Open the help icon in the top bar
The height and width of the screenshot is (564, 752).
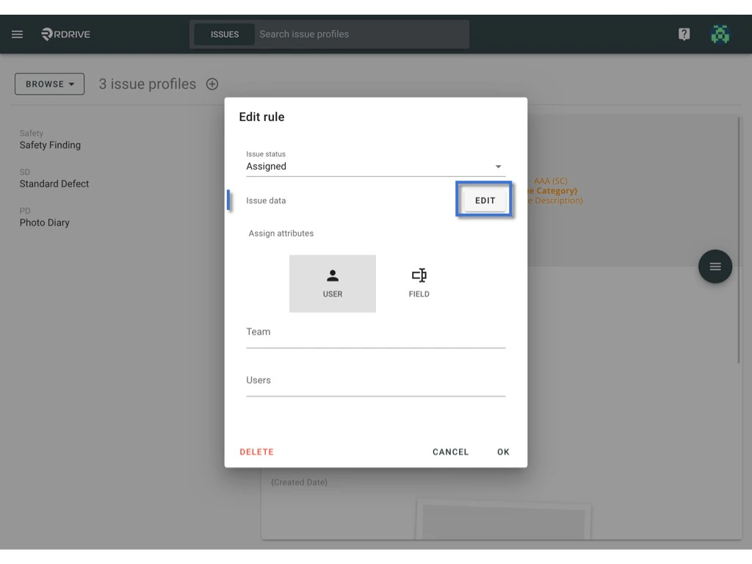pos(684,34)
